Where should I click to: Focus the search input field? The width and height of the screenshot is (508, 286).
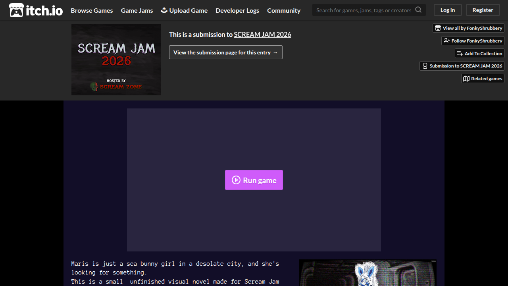click(x=364, y=10)
